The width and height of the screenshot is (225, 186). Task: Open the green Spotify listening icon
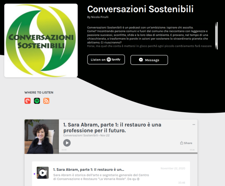[37, 101]
